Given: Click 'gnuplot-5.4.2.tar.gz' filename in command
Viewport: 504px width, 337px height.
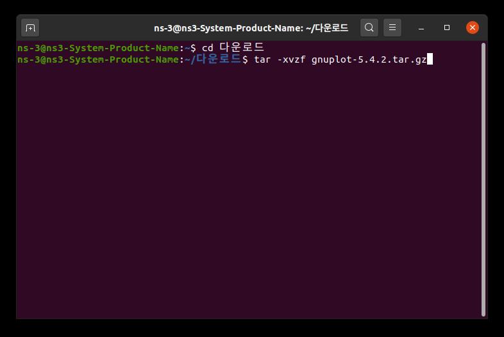Looking at the screenshot, I should click(x=369, y=59).
